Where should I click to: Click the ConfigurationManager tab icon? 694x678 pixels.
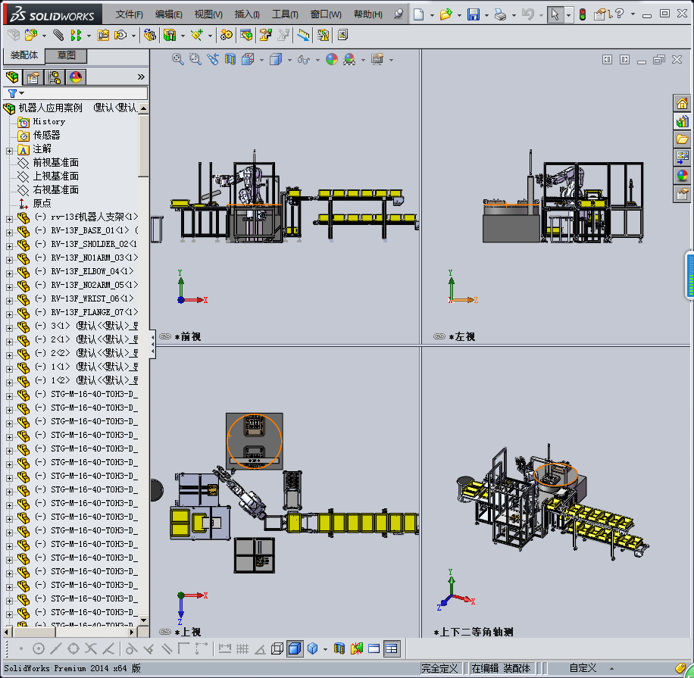point(55,77)
